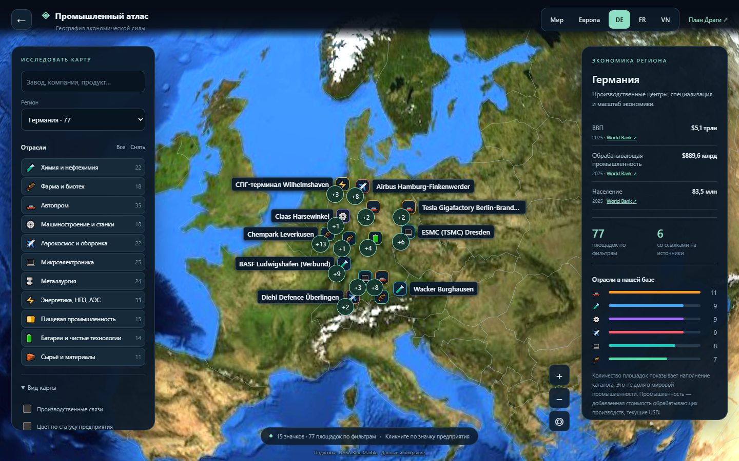Image resolution: width=739 pixels, height=461 pixels.
Task: Toggle the Химия и нефтехимия industry filter
Action: [x=83, y=167]
